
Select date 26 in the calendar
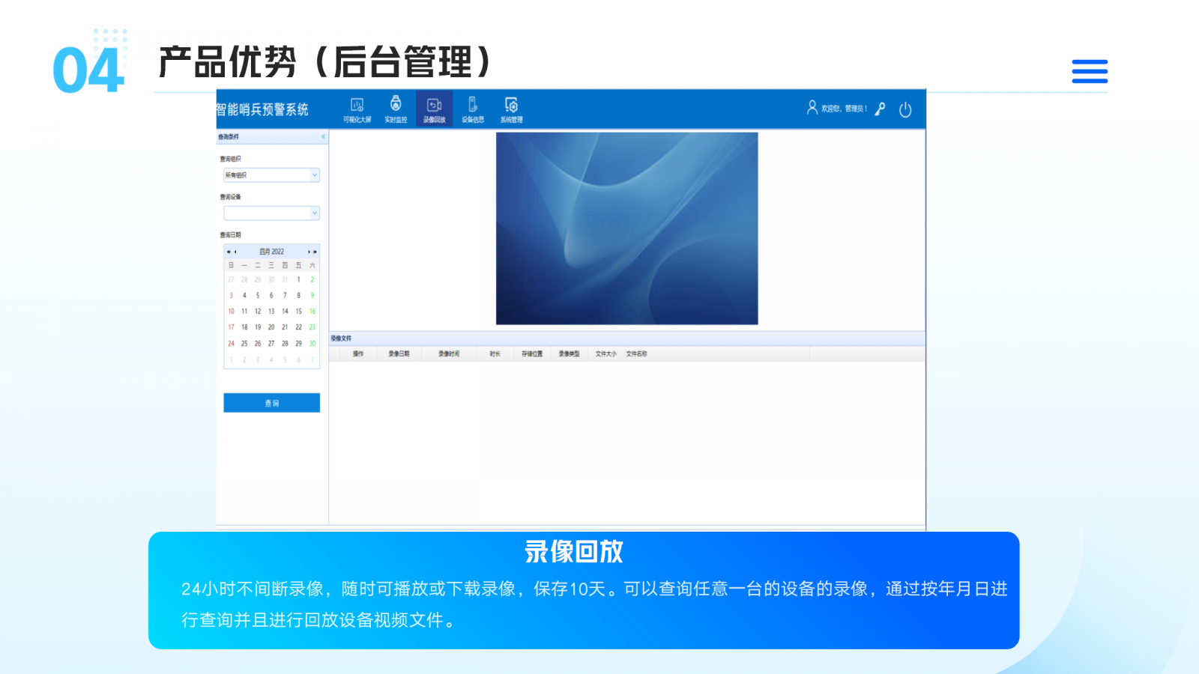[x=258, y=344]
